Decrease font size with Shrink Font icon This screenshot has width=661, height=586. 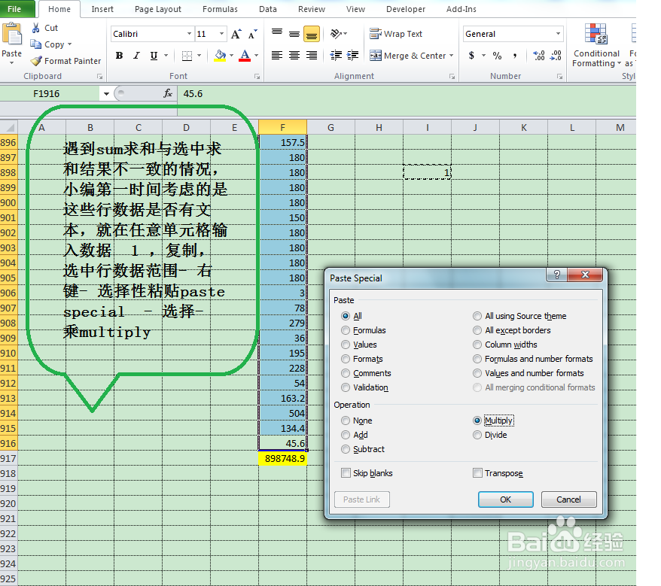(x=252, y=34)
